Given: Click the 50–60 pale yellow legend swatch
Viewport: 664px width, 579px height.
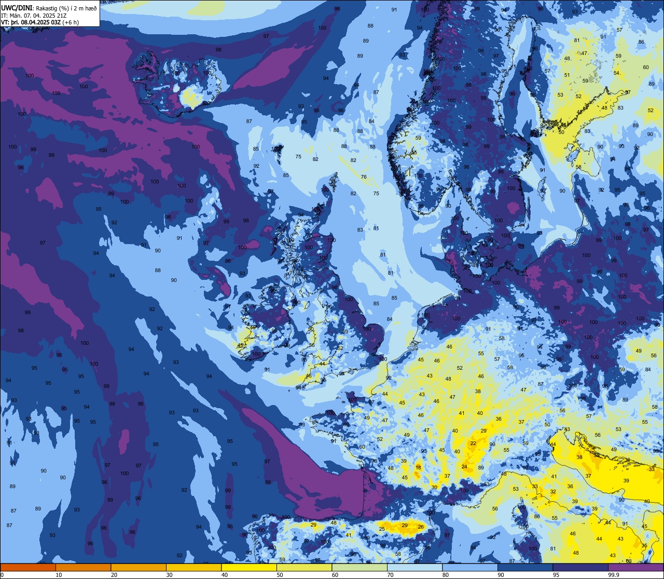Looking at the screenshot, I should coord(304,567).
